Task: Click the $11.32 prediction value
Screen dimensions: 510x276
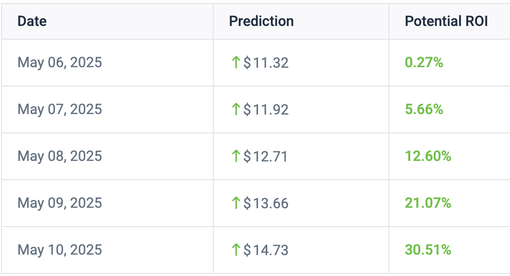Action: coord(266,63)
